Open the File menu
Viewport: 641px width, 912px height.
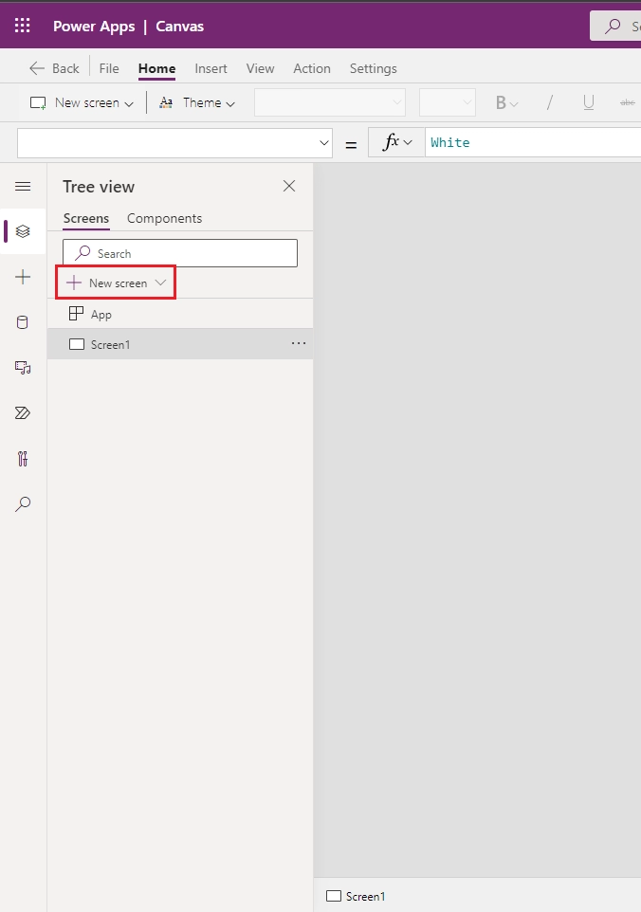pos(109,68)
